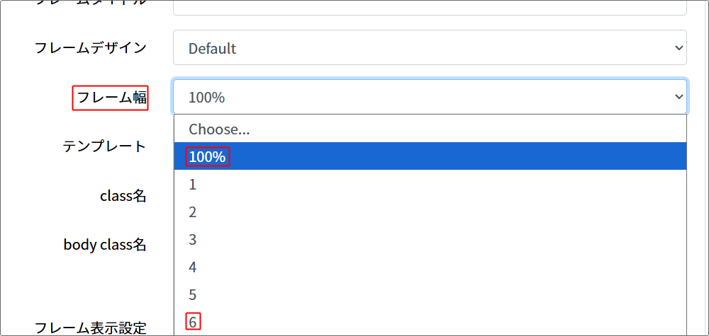
Task: Click the class名 label
Action: point(123,196)
